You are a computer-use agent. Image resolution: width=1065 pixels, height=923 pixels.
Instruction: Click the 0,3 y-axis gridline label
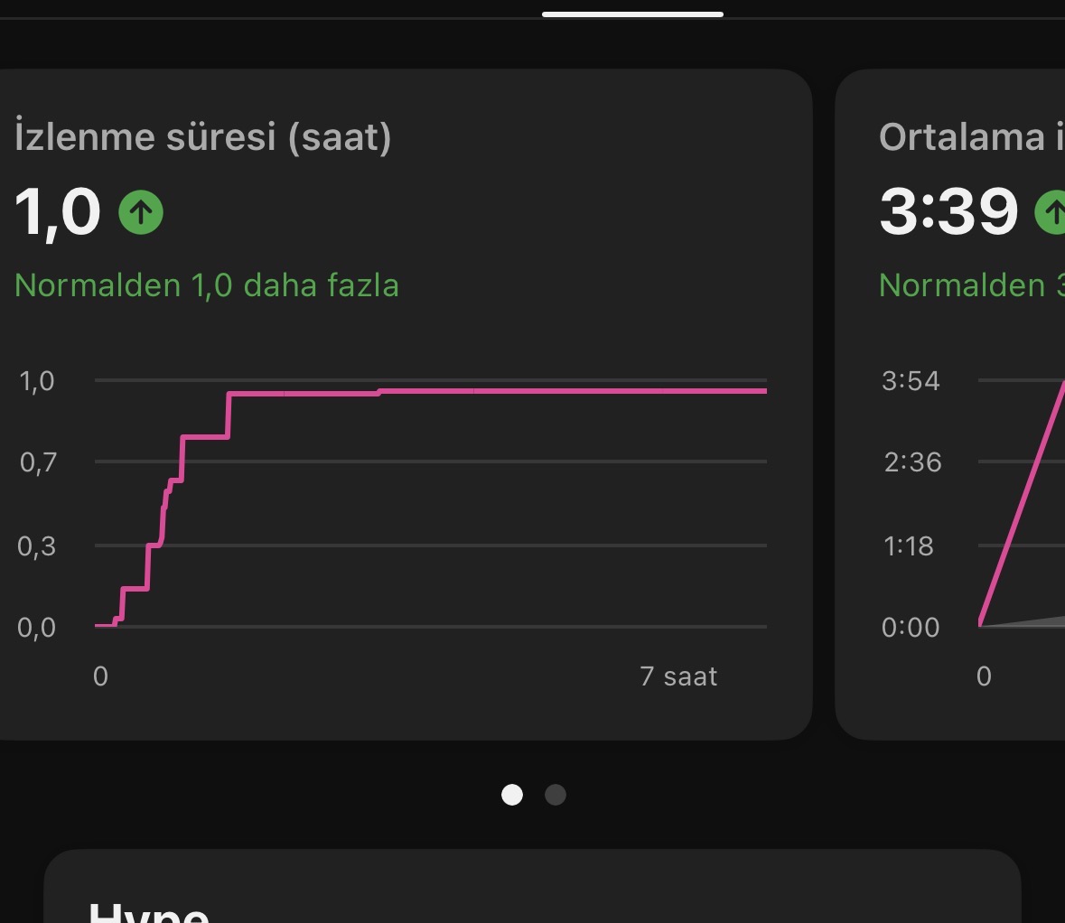pyautogui.click(x=38, y=545)
